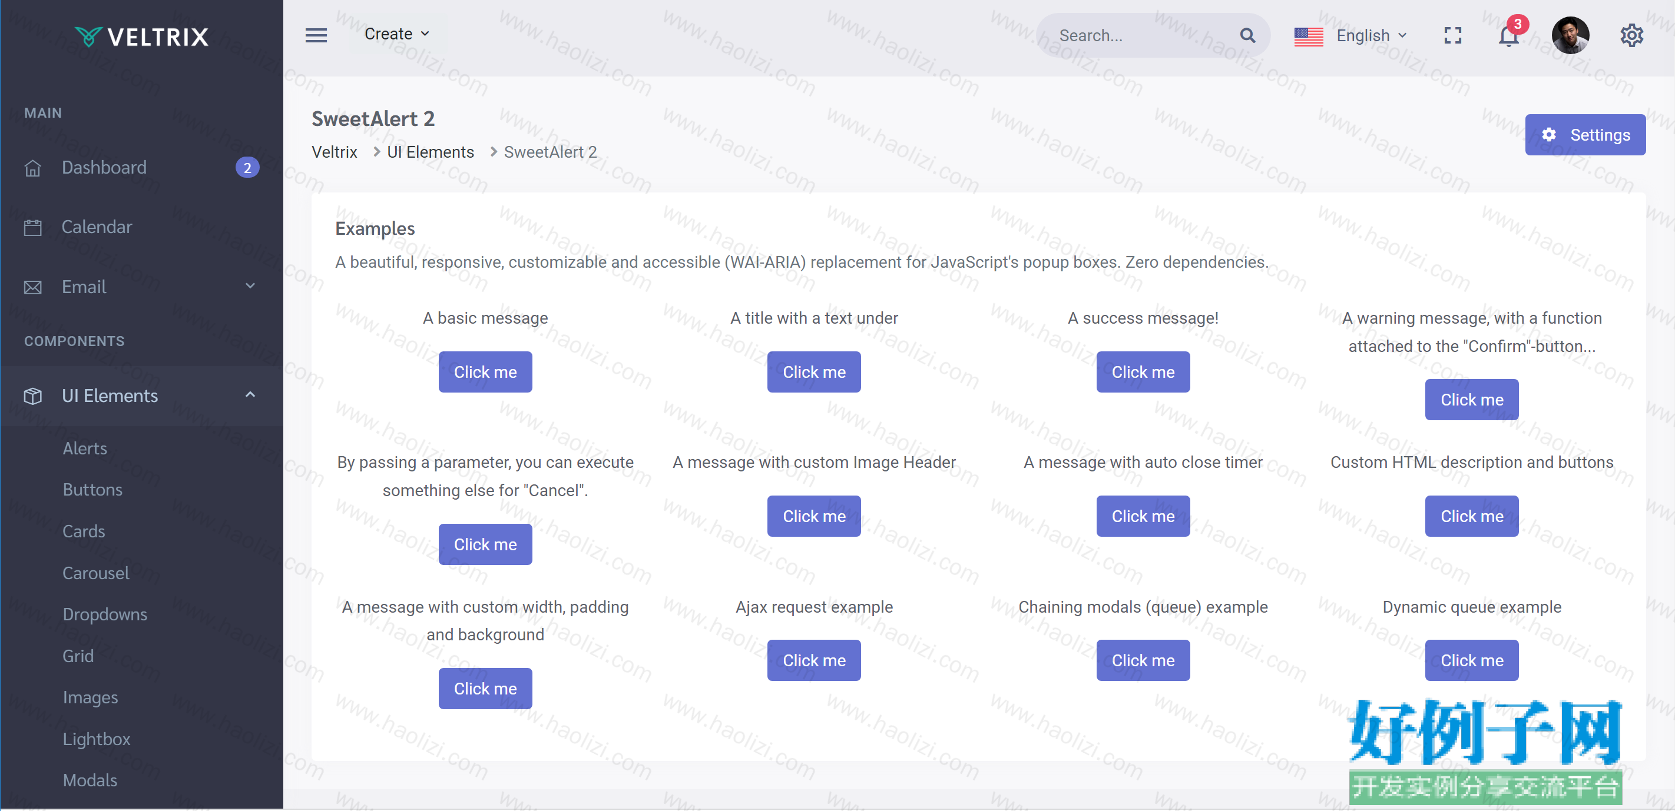Screen dimensions: 1675x811
Task: Click me under 'auto close timer'
Action: click(1143, 517)
